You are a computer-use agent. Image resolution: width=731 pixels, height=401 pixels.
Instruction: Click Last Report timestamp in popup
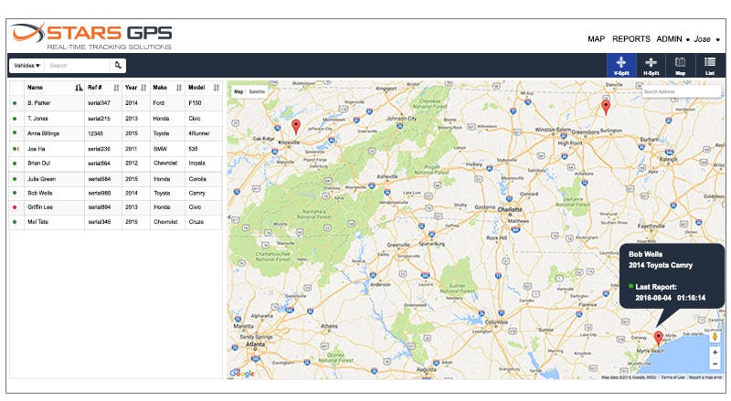pyautogui.click(x=670, y=298)
